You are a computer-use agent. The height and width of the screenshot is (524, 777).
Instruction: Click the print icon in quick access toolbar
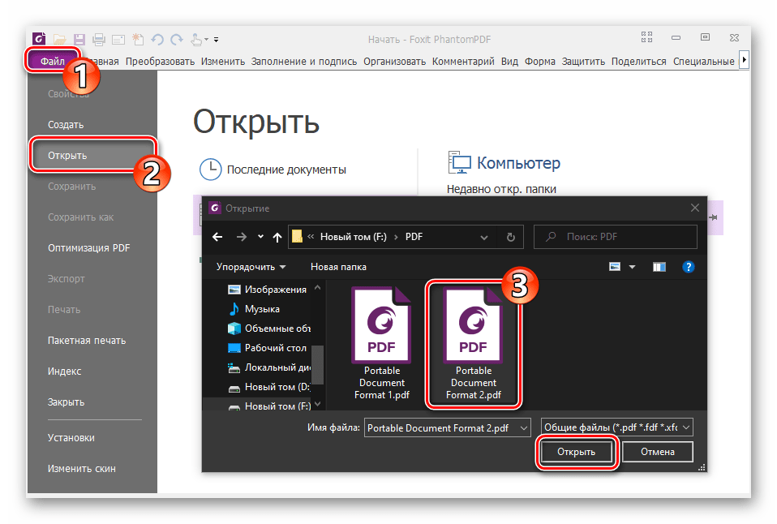click(x=98, y=39)
